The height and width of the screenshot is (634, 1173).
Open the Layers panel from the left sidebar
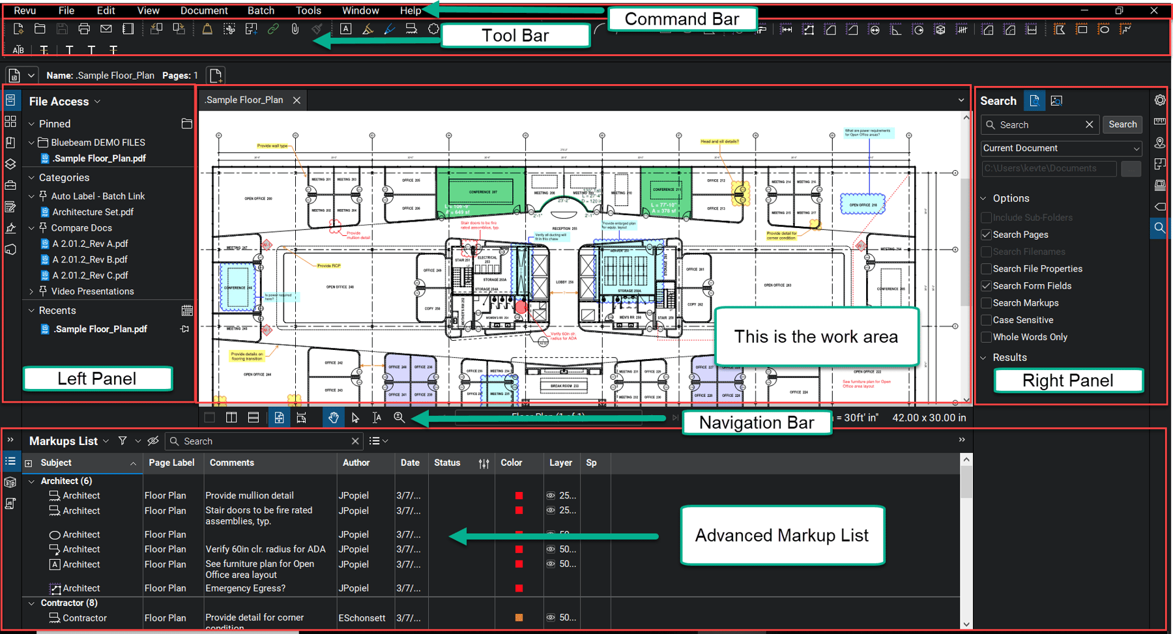[11, 164]
